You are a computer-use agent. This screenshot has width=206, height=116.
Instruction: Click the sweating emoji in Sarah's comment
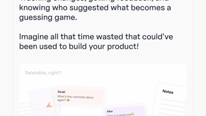coord(68,100)
